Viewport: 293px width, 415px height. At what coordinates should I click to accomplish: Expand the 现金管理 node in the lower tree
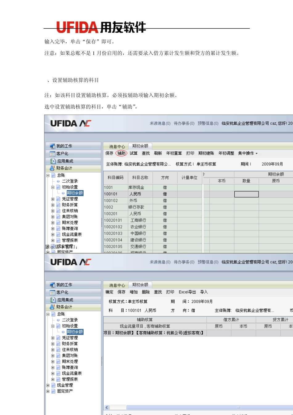pos(48,385)
